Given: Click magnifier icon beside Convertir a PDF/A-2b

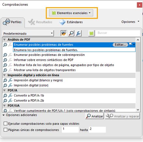Looking at the screenshot, I should tap(5, 101).
